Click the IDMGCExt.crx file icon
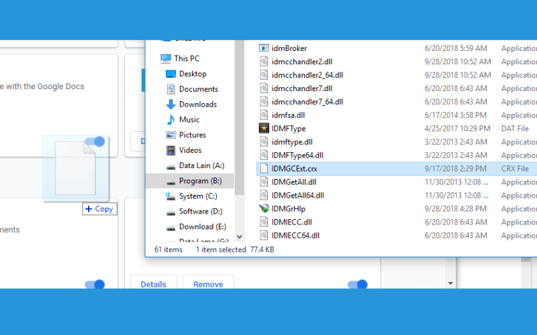Viewport: 537px width, 335px height. [x=264, y=168]
